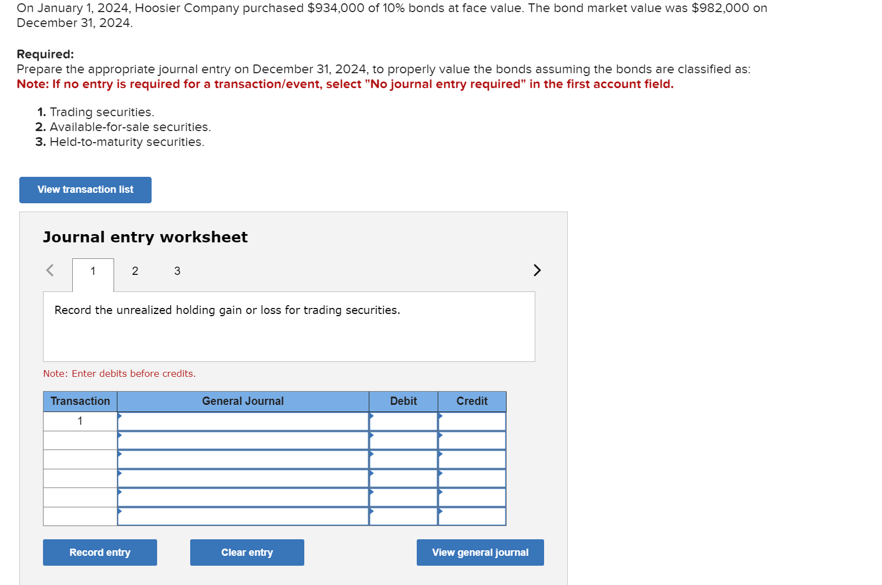Click the Credit field in the first row

472,421
